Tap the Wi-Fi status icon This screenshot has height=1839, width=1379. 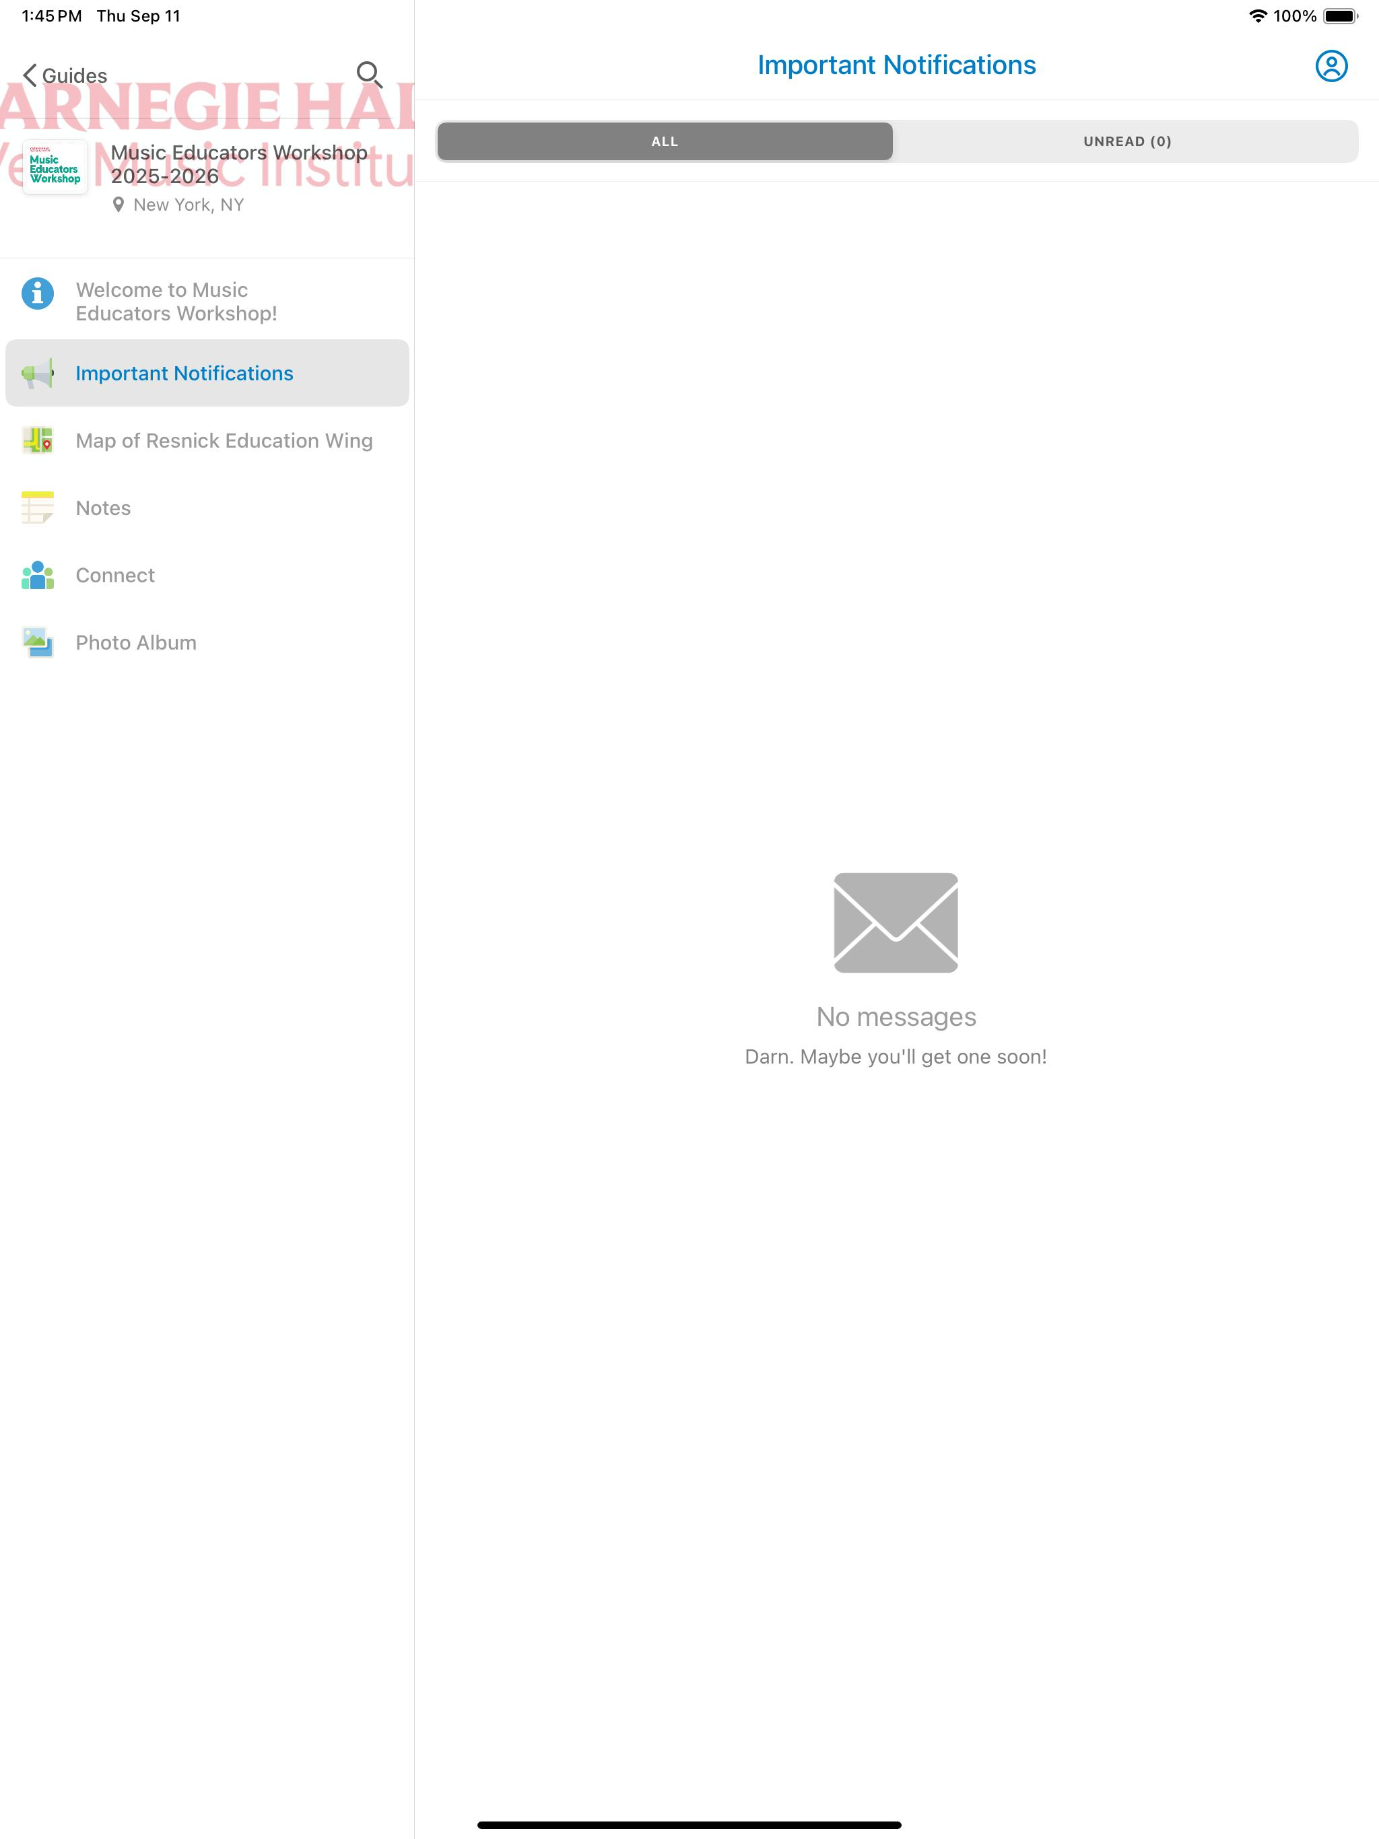(x=1258, y=15)
